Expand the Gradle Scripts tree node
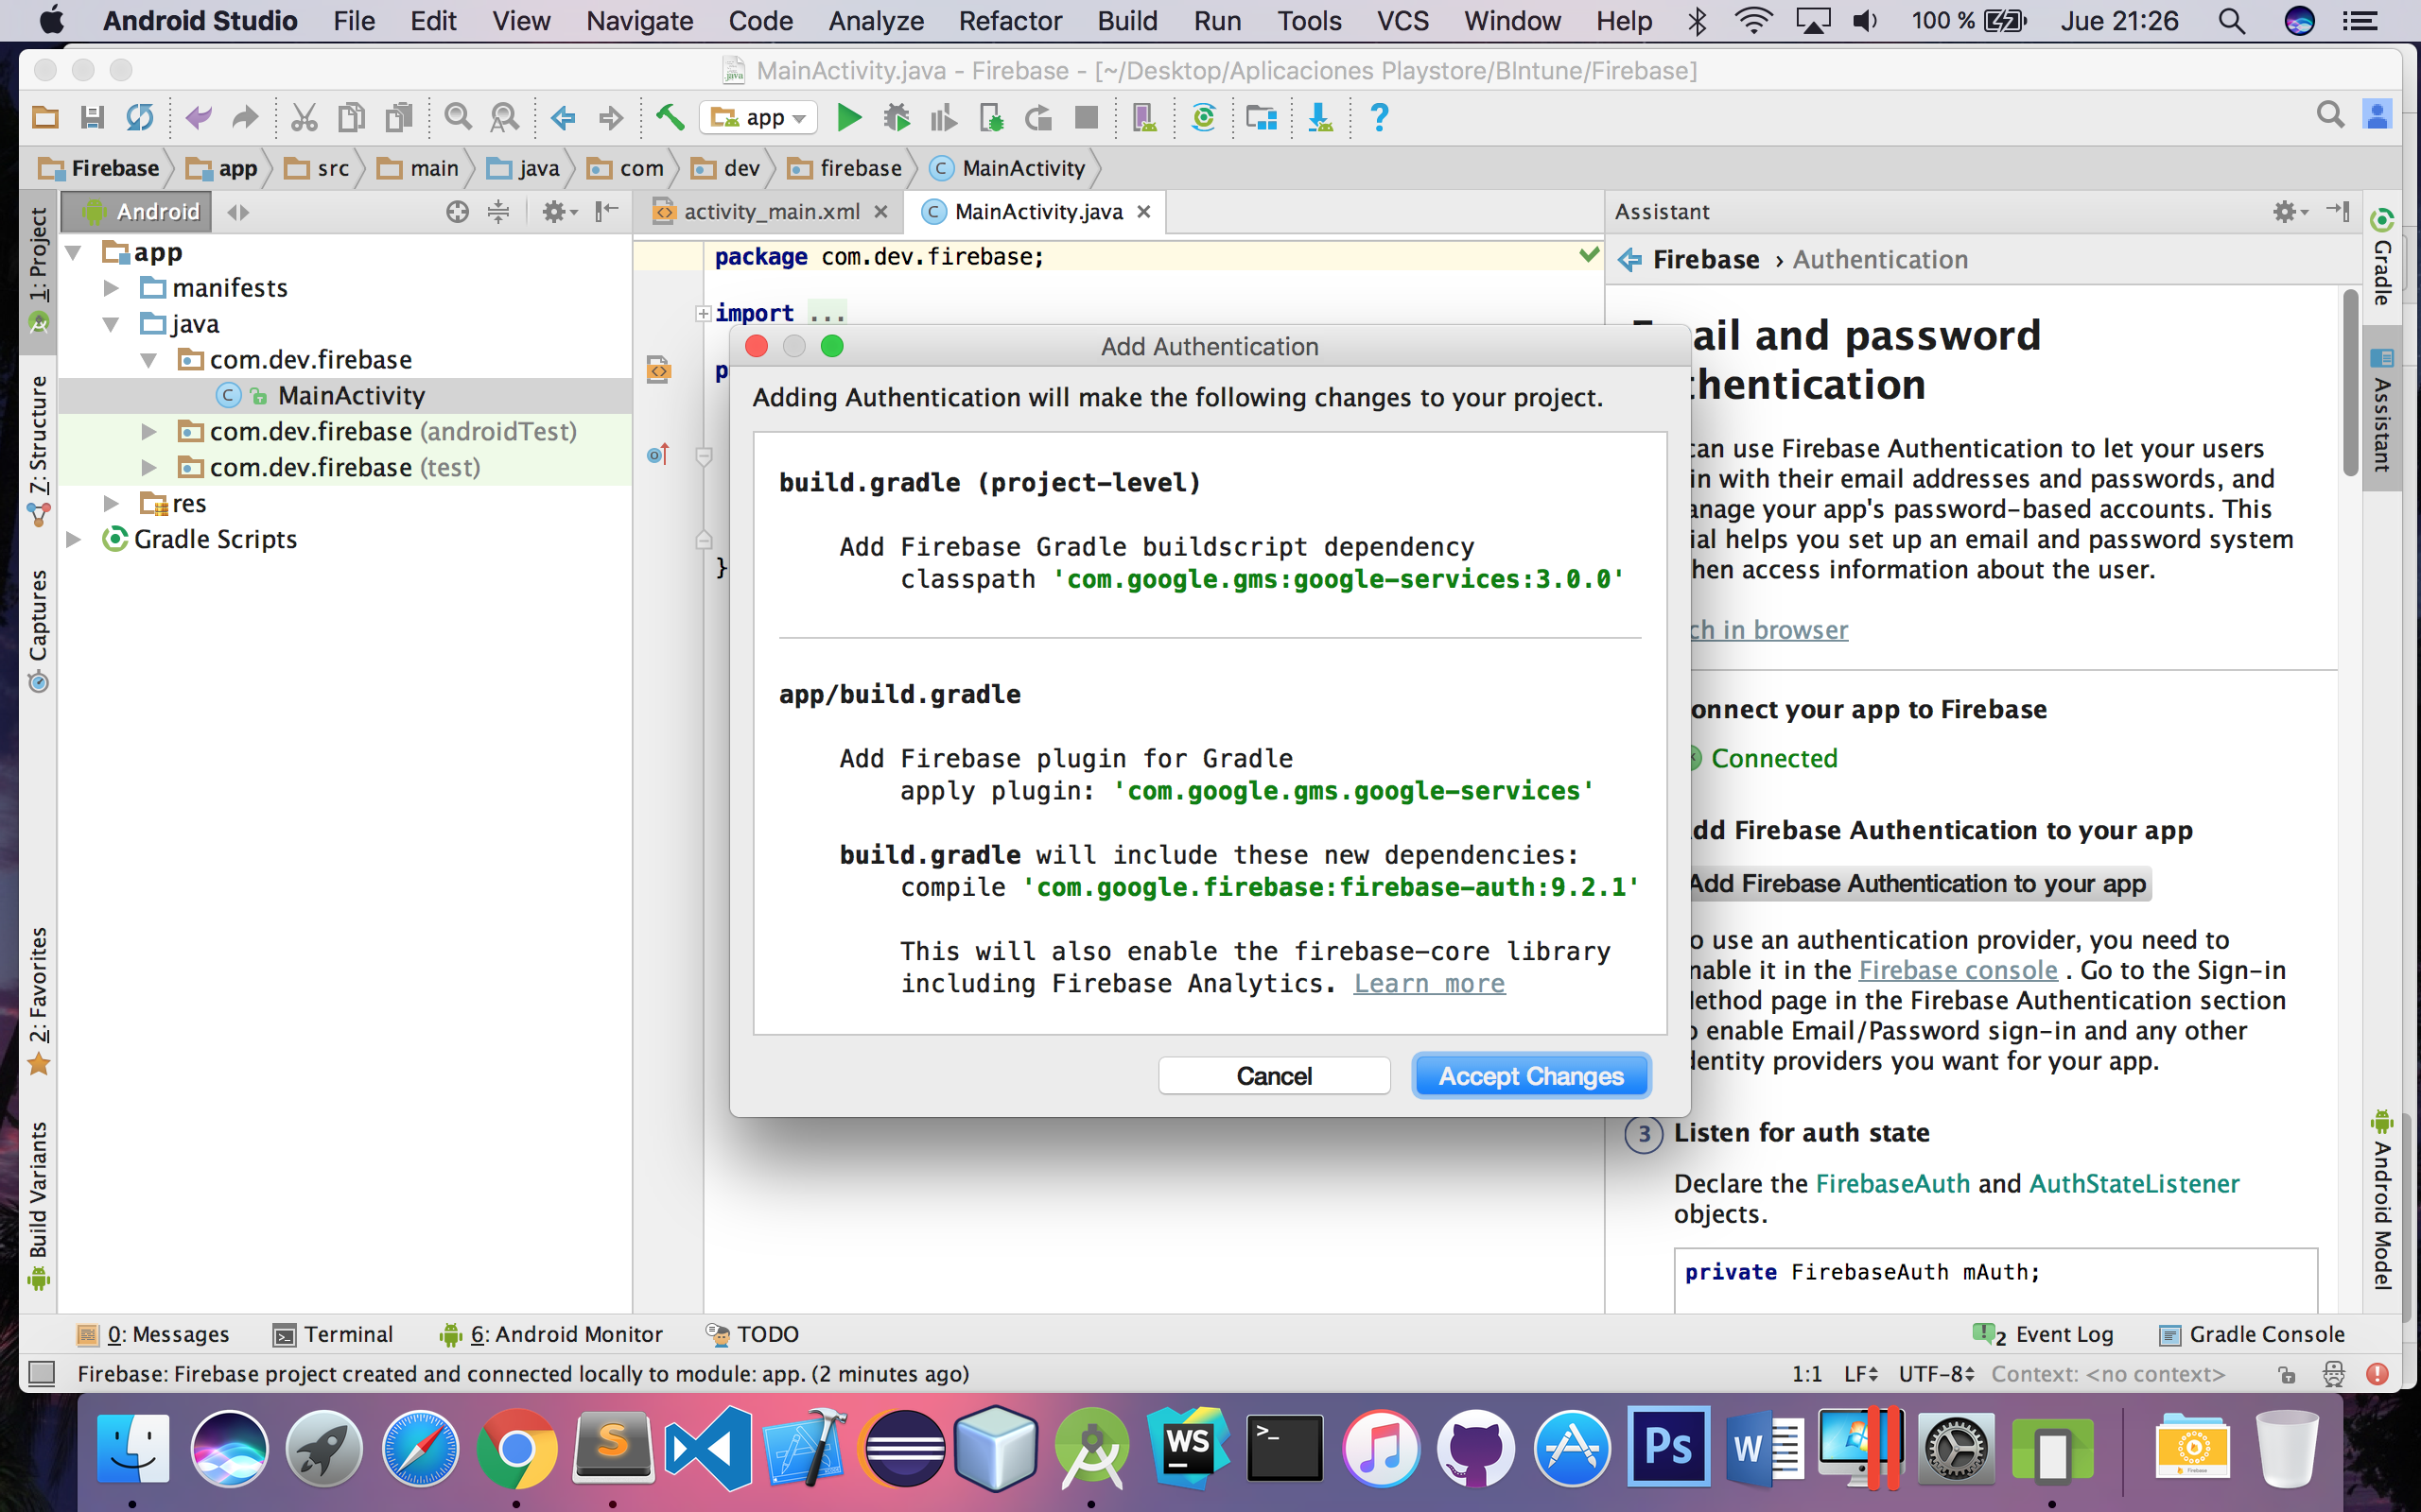Screen dimensions: 2421x1512 tap(74, 540)
